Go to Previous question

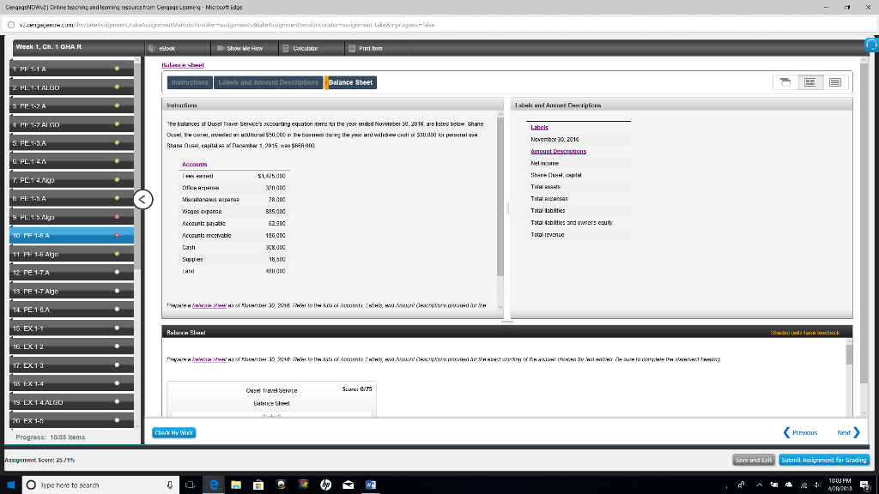pyautogui.click(x=800, y=432)
